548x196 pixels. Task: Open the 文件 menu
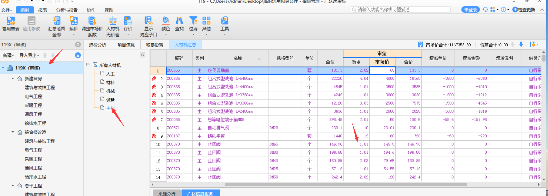coord(6,10)
